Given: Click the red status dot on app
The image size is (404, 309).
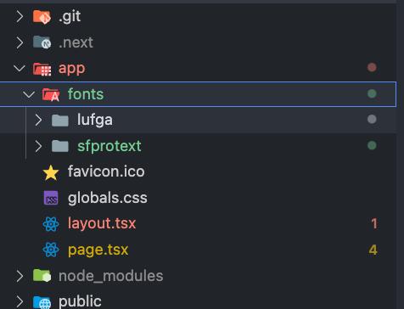Looking at the screenshot, I should pyautogui.click(x=372, y=67).
